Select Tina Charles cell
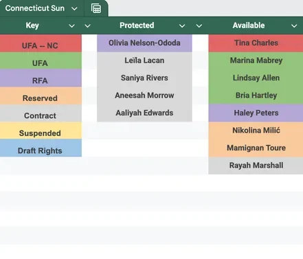The width and height of the screenshot is (303, 259). [256, 43]
